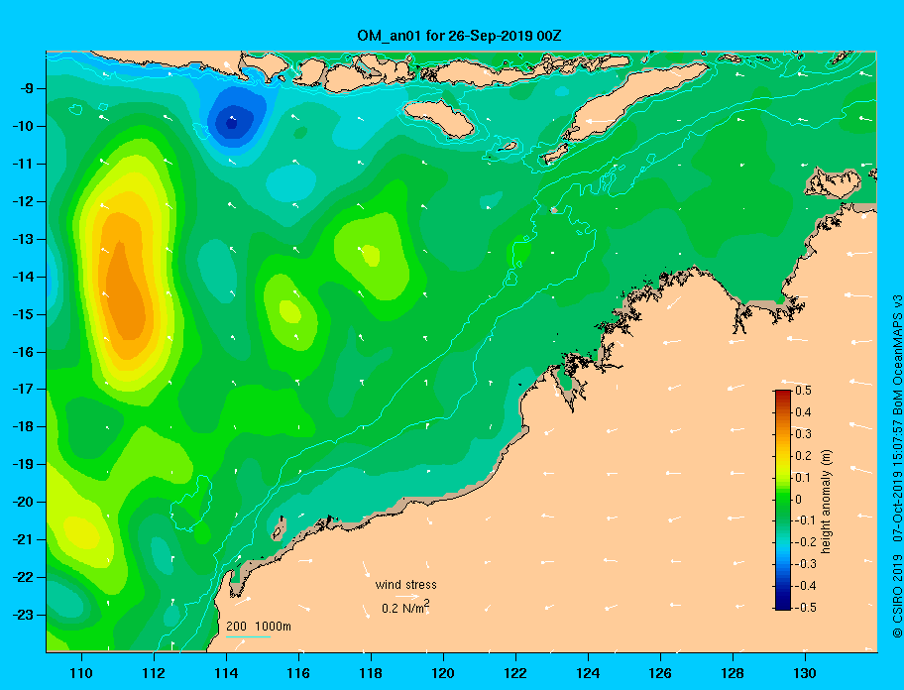The image size is (904, 690).
Task: Click latitude label '-22' on the axis
Action: coord(23,577)
